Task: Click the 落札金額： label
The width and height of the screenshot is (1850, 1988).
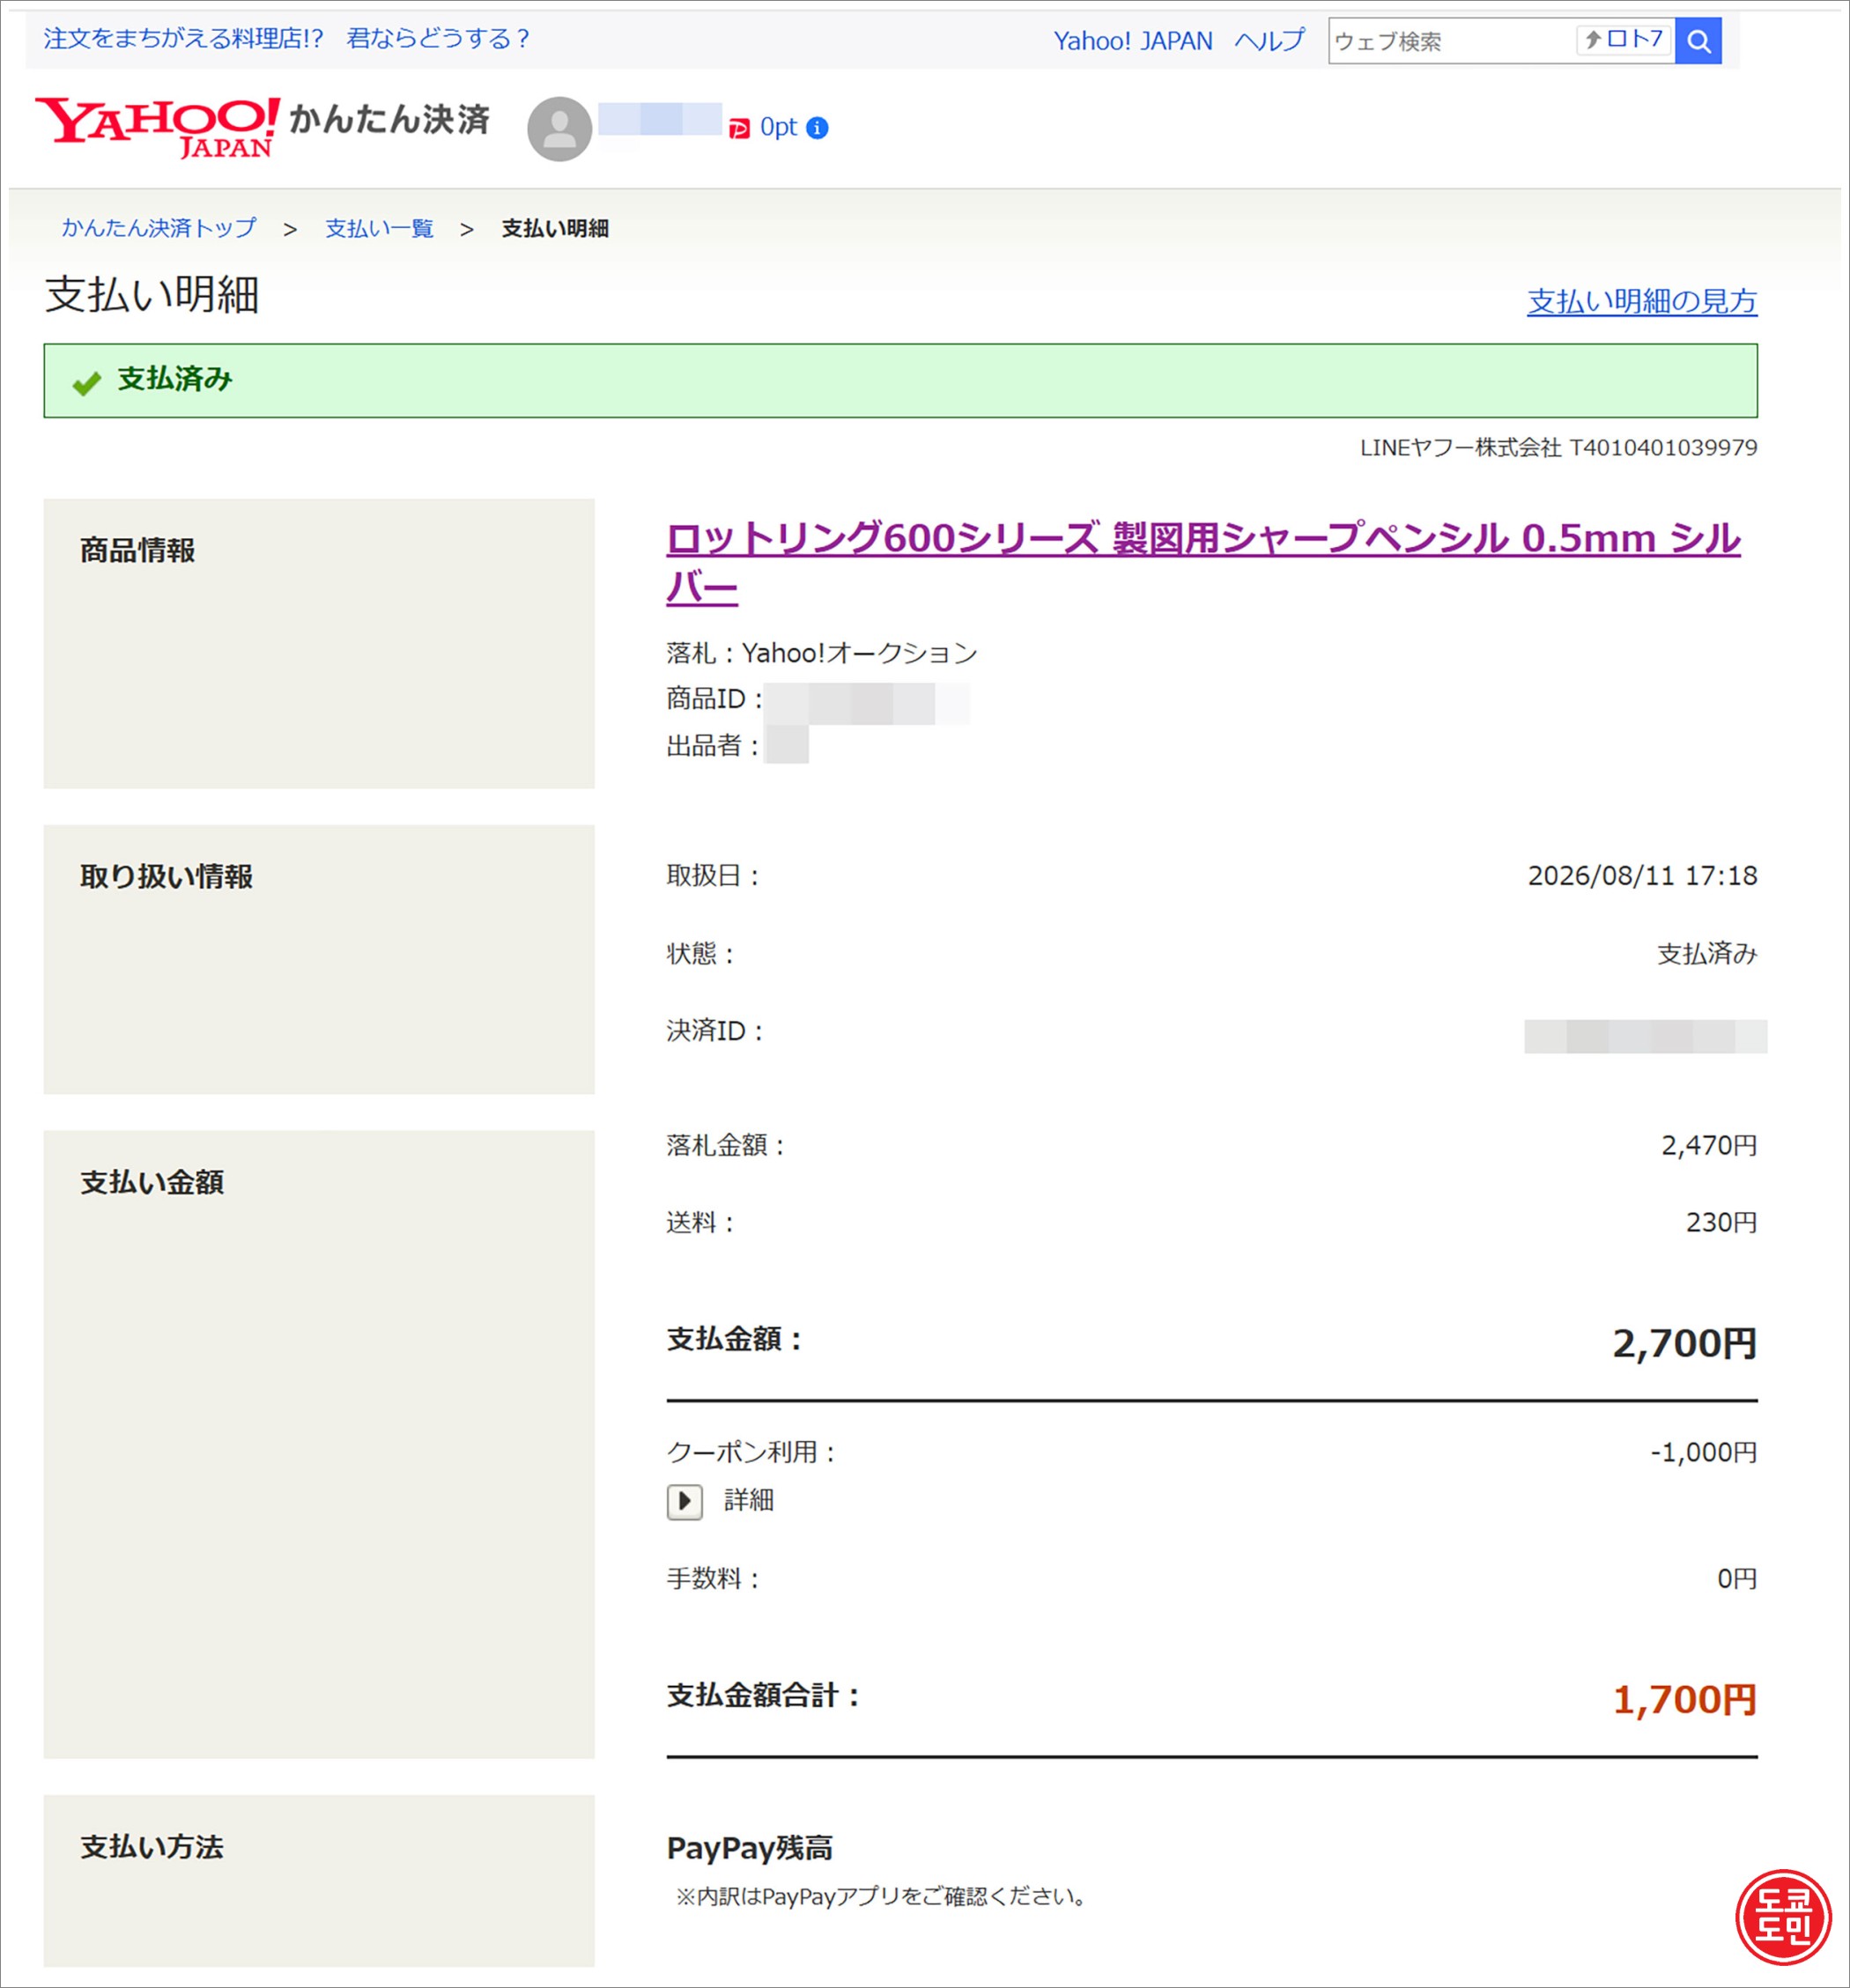Action: (x=727, y=1145)
